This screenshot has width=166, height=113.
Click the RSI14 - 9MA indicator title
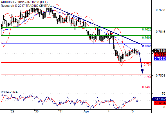(x=9, y=92)
